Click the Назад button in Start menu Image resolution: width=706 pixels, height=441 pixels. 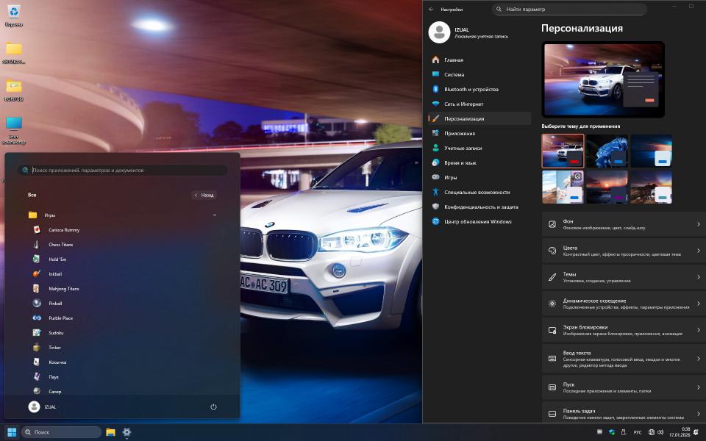204,196
